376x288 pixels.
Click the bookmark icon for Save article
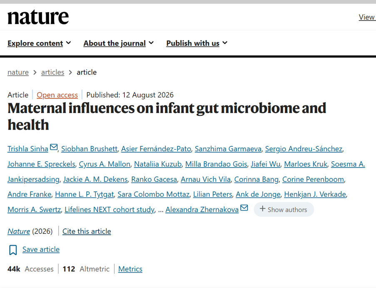(x=13, y=250)
